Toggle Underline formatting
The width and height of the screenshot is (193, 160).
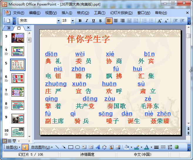point(93,20)
